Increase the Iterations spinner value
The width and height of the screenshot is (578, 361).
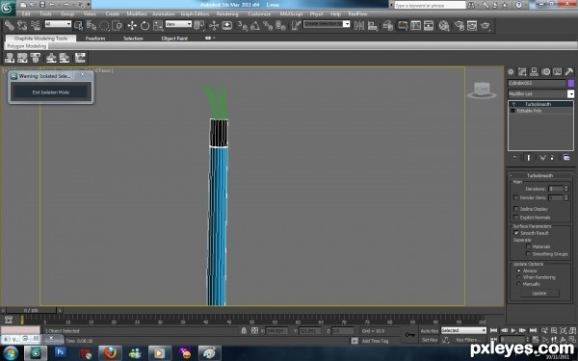tap(566, 187)
